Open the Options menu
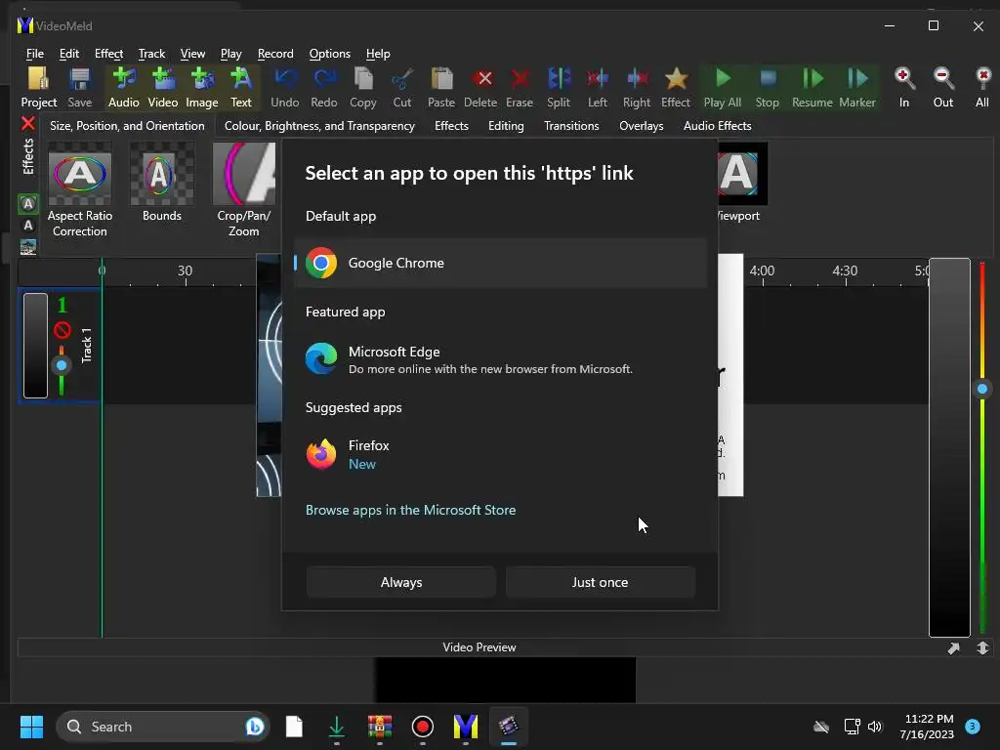This screenshot has width=1000, height=750. pos(330,54)
